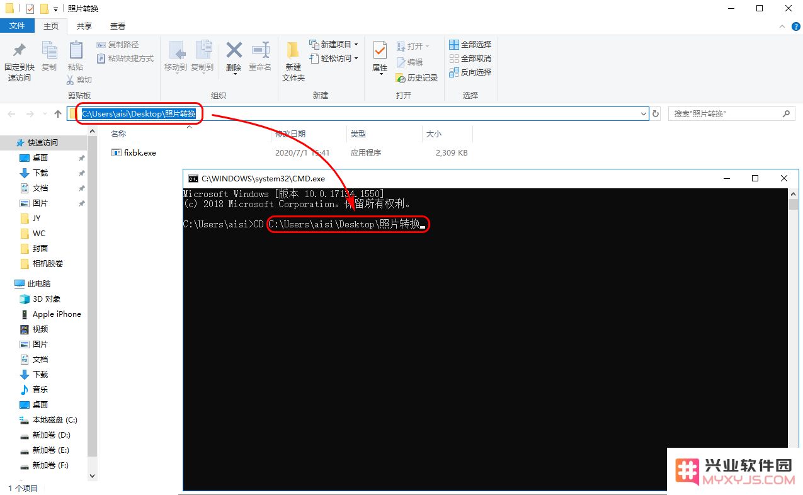The image size is (803, 495).
Task: Open 音乐 in sidebar
Action: coord(40,390)
